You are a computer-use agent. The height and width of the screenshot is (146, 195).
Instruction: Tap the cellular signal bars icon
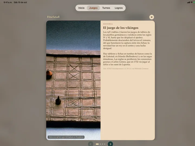tap(188, 2)
